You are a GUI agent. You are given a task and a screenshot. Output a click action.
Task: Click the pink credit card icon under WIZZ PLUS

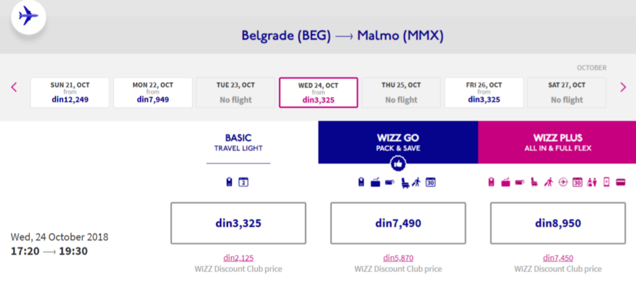(x=620, y=182)
